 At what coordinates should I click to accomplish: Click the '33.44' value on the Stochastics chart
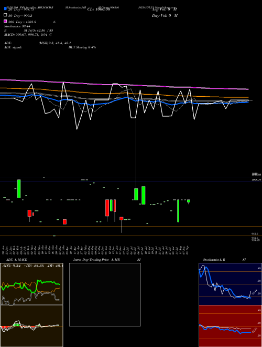(x=254, y=292)
